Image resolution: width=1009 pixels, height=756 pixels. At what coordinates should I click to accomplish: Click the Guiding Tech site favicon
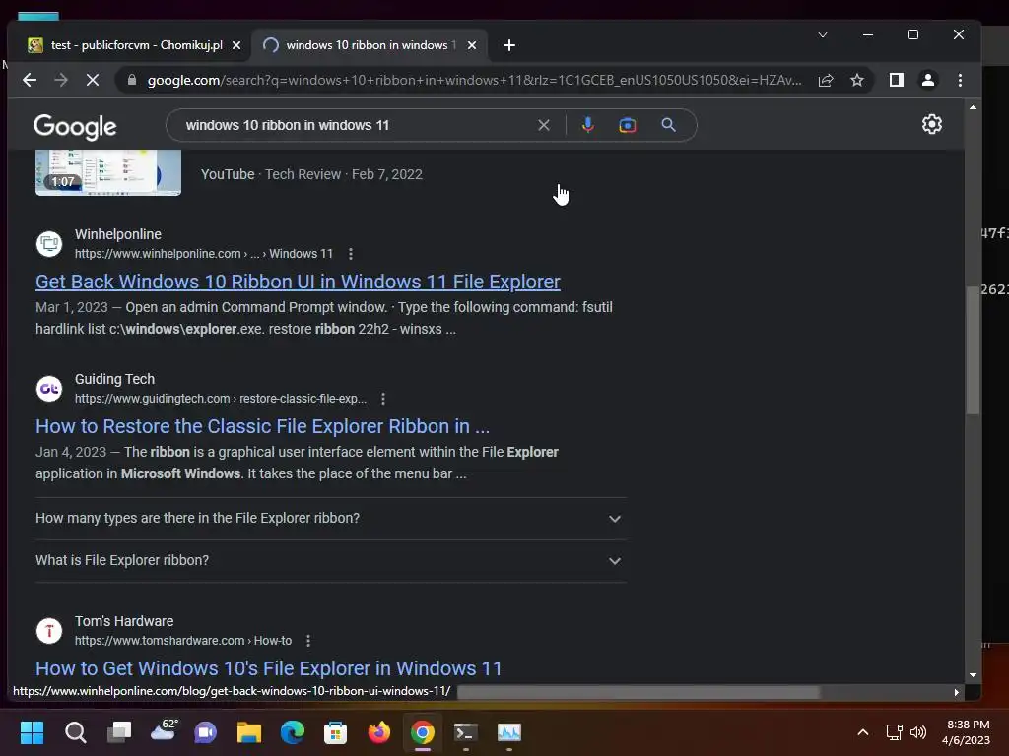tap(49, 388)
